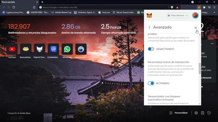
Task: Click the MetaMask extension icon in toolbar
Action: click(x=199, y=7)
